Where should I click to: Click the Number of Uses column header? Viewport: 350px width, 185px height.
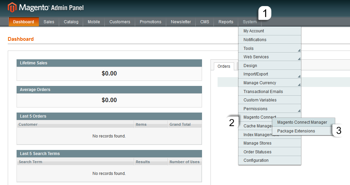(x=185, y=162)
